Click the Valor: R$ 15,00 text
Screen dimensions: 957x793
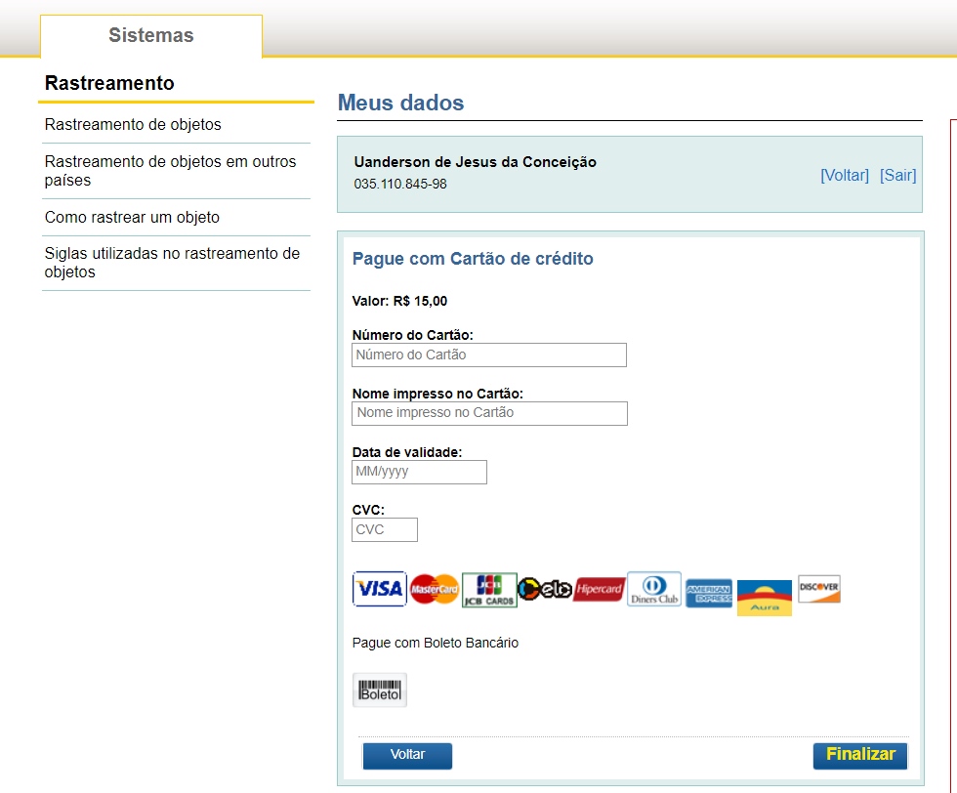pyautogui.click(x=399, y=301)
